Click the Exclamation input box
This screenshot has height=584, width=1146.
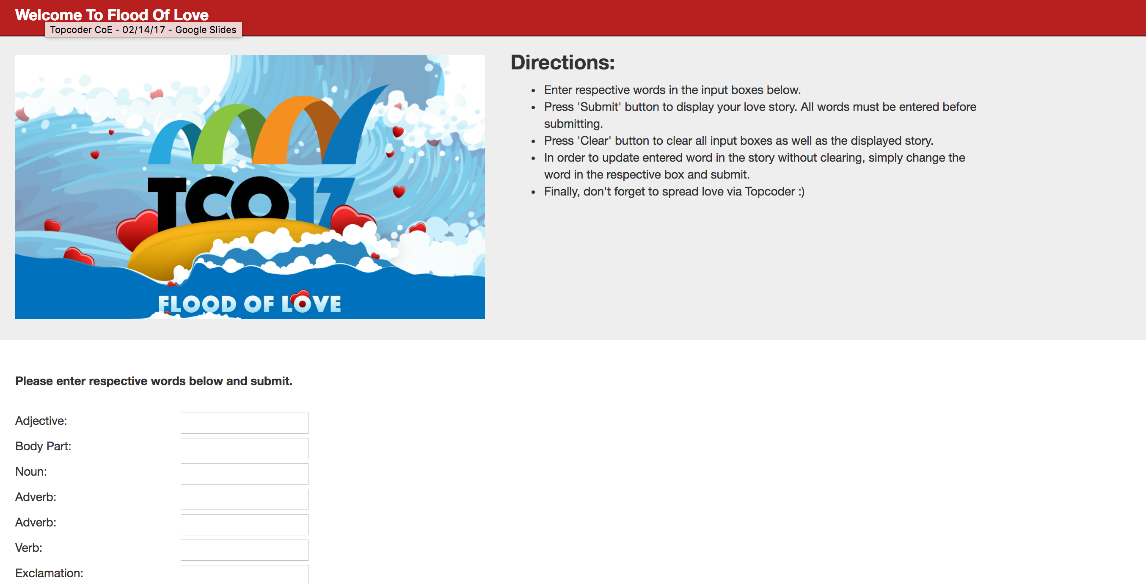[x=244, y=574]
